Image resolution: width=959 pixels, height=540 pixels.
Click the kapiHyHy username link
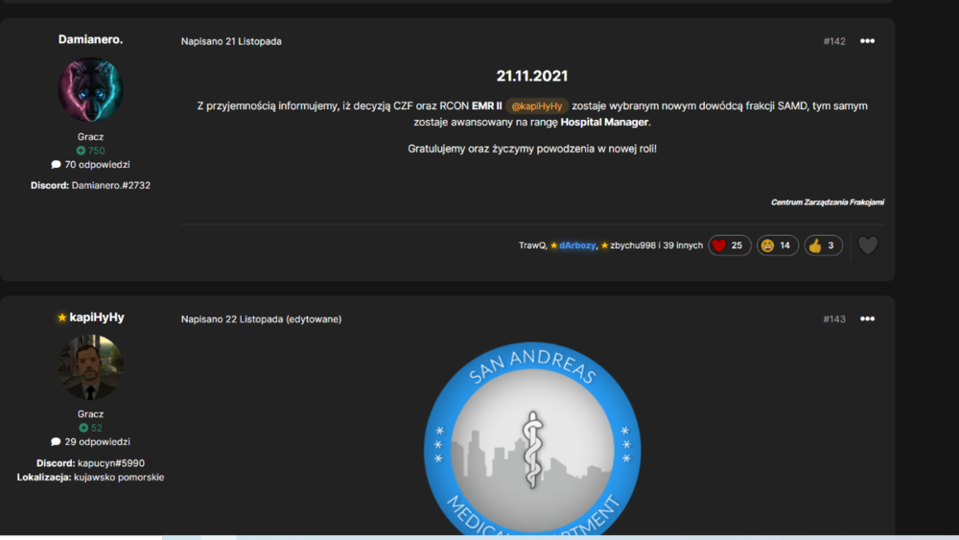coord(97,317)
